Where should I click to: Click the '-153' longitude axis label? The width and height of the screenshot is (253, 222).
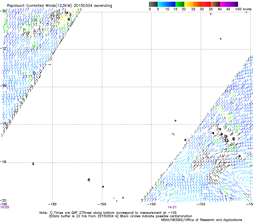201,204
